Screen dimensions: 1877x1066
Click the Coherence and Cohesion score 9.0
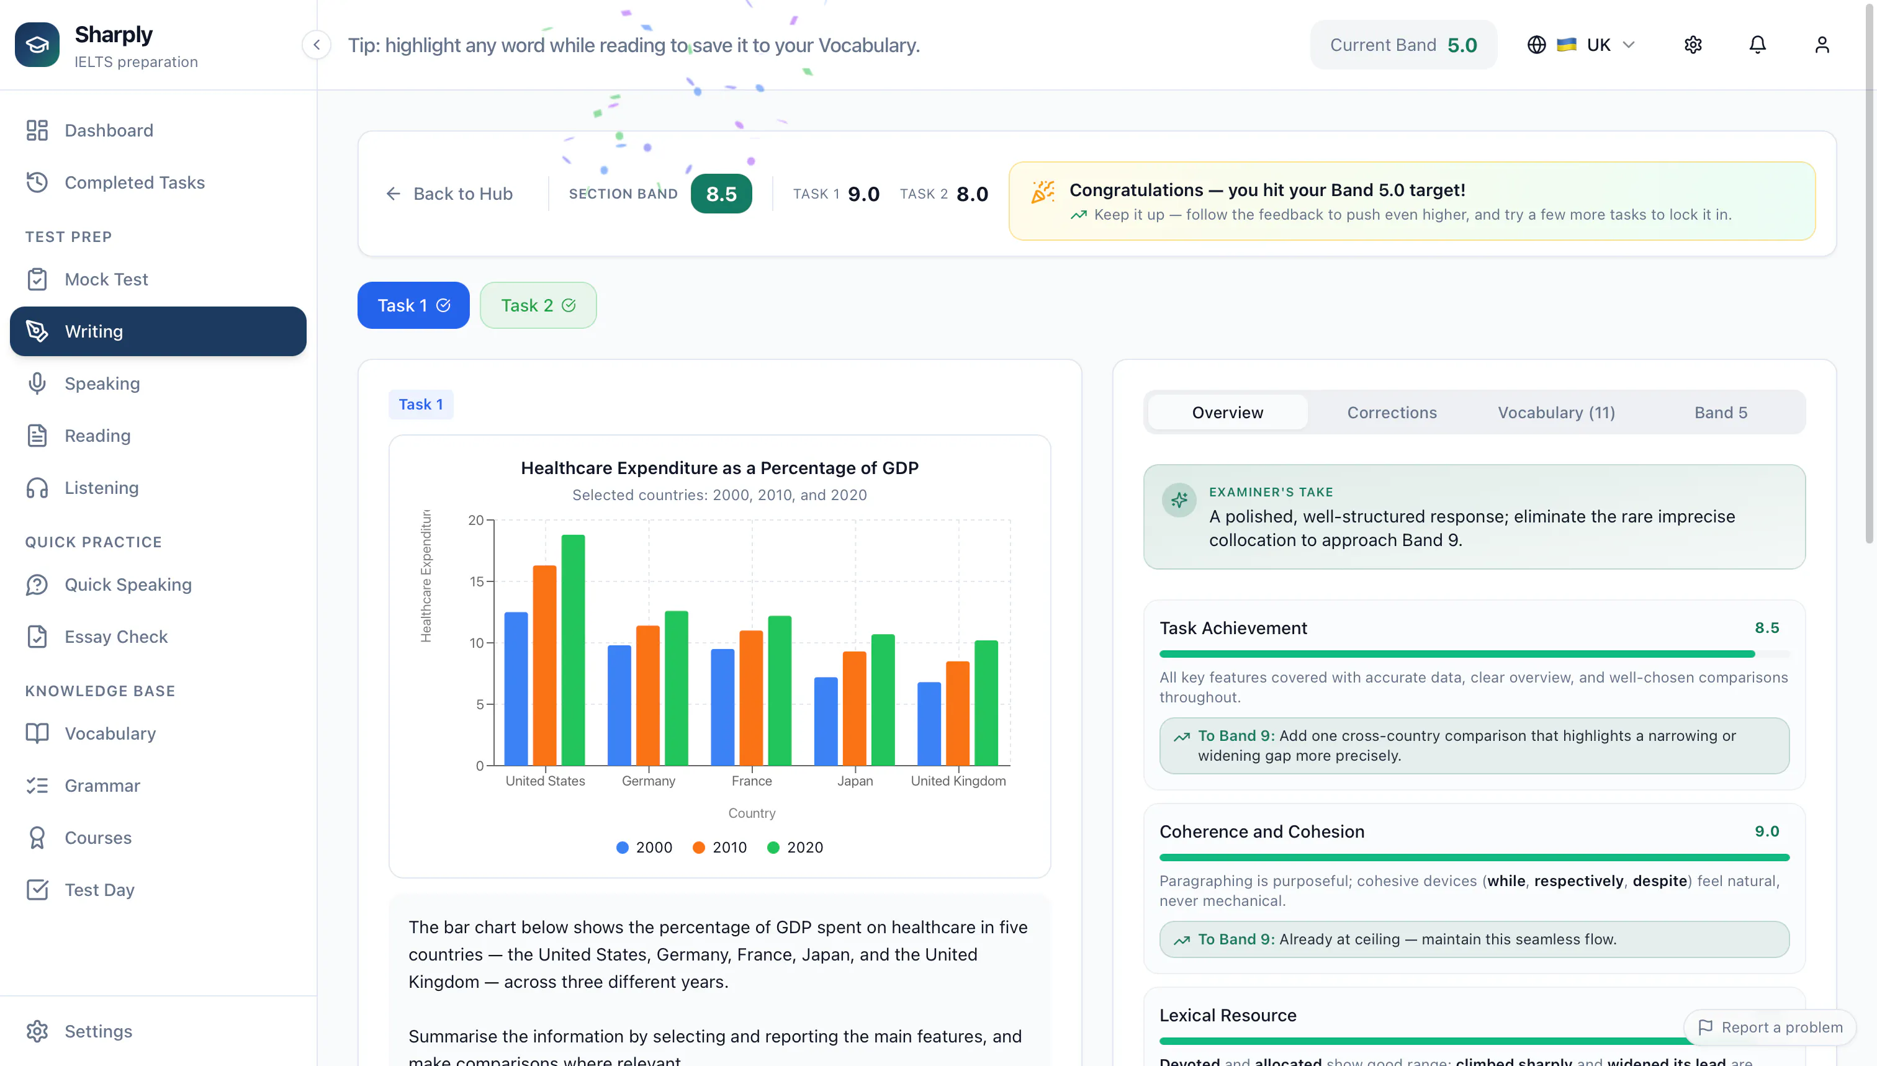coord(1767,831)
